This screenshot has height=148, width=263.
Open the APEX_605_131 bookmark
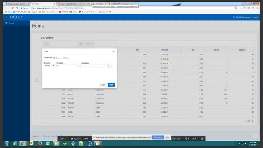(x=20, y=12)
